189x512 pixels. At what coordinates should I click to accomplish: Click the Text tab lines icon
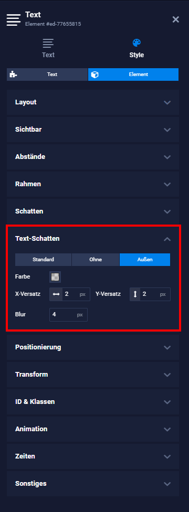pos(48,43)
